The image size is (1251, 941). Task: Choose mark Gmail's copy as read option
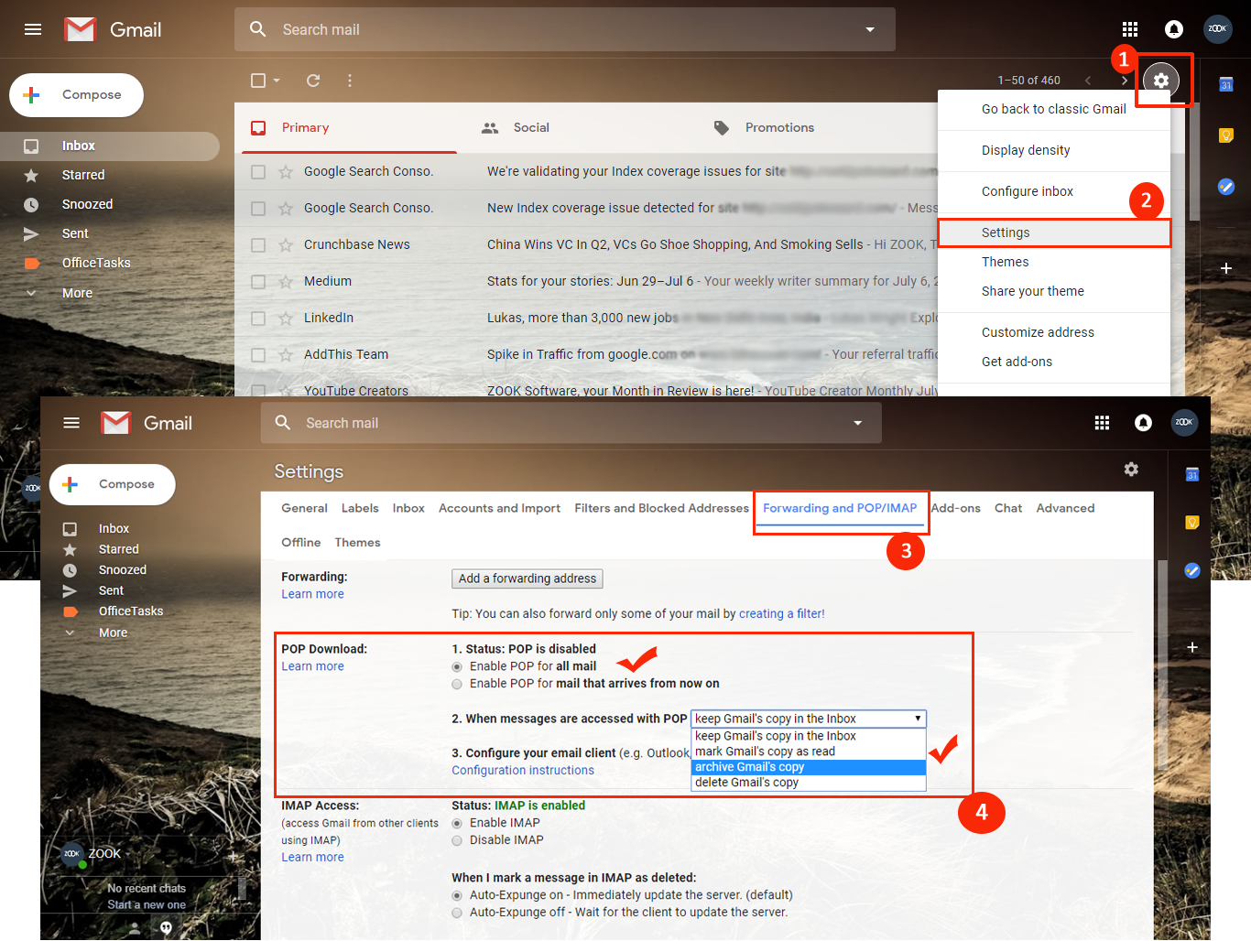[809, 752]
